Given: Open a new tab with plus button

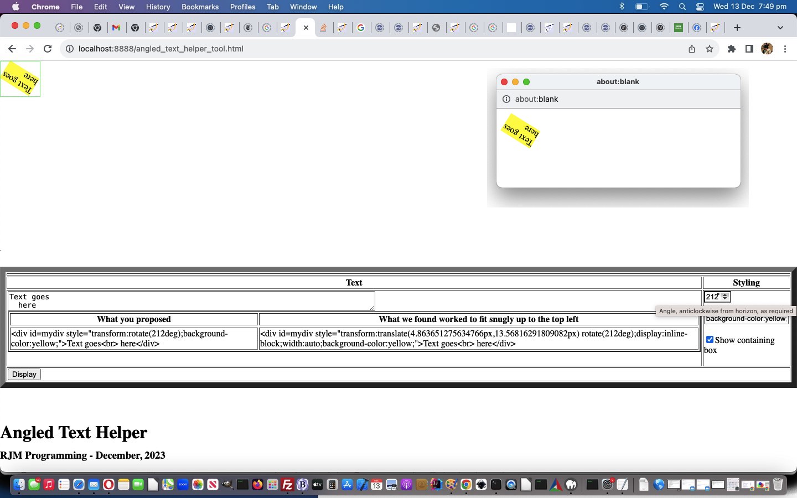Looking at the screenshot, I should click(x=737, y=28).
